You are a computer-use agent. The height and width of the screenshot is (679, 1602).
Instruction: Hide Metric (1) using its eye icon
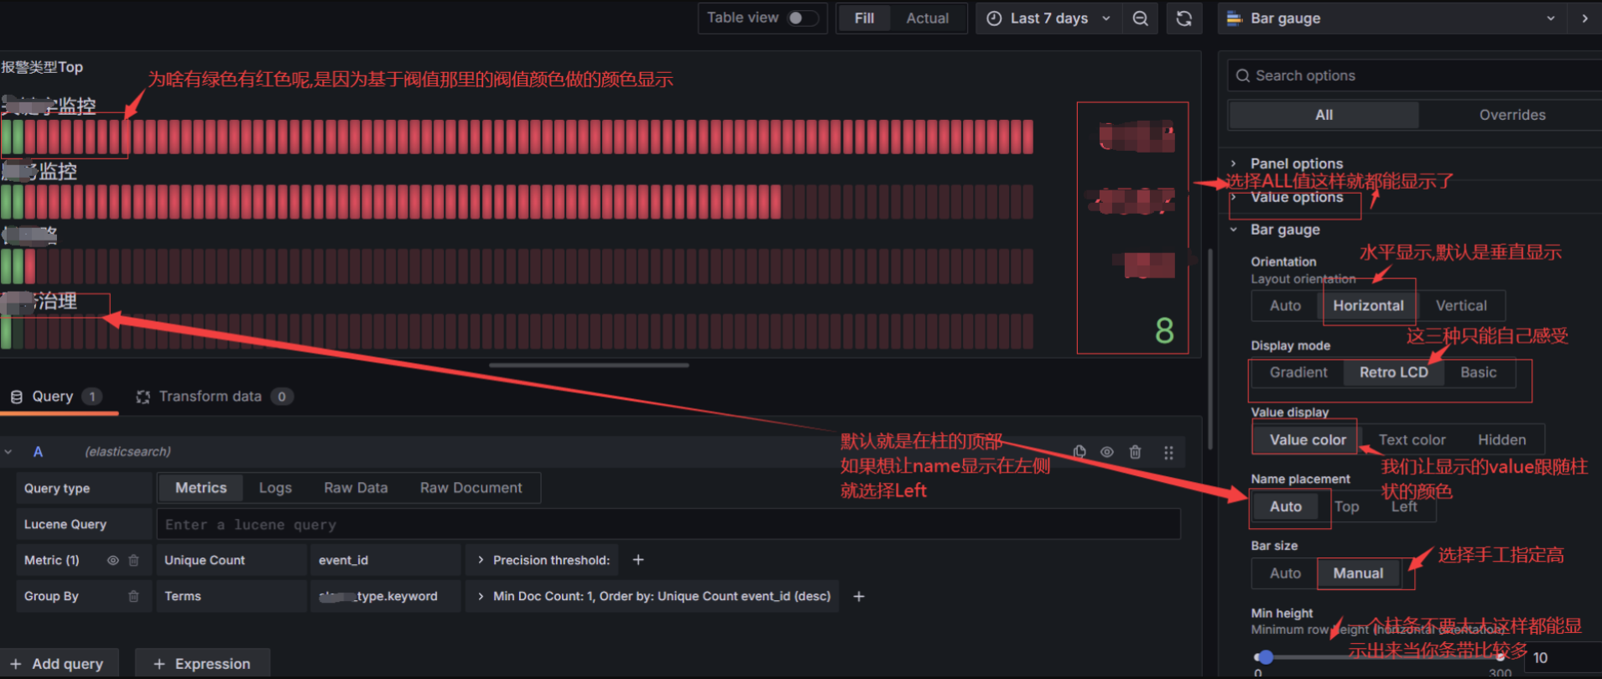tap(112, 560)
